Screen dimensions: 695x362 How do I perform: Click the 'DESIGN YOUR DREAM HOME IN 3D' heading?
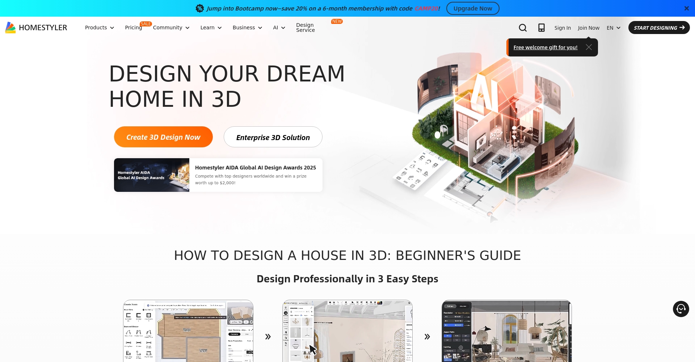click(227, 86)
